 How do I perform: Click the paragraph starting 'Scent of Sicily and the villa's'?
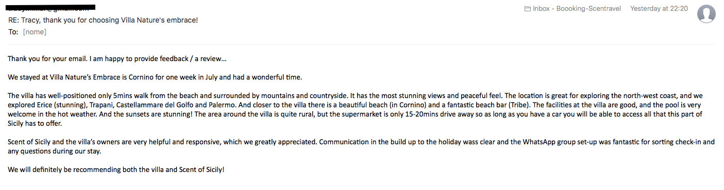361,146
